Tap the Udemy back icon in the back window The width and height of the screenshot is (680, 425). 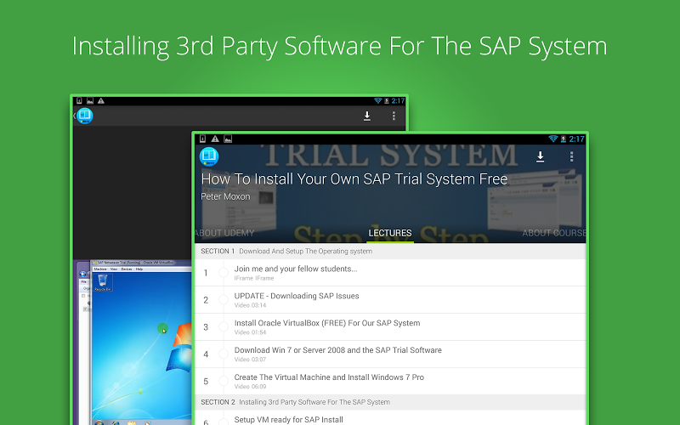(83, 116)
